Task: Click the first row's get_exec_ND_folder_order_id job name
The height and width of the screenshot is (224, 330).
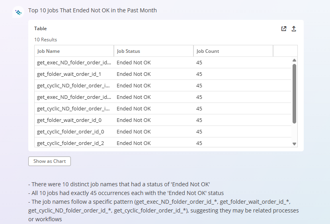Action: tap(74, 63)
